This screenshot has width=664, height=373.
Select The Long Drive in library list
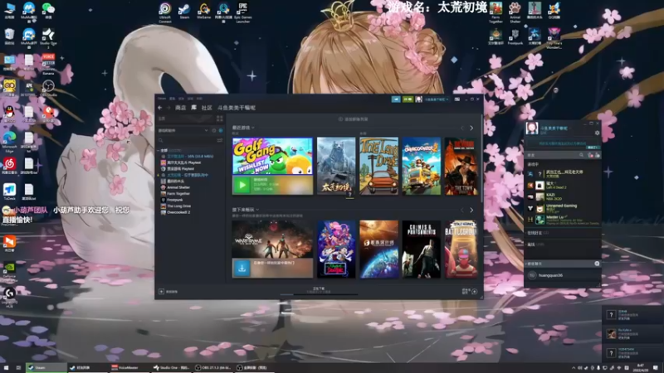[178, 206]
